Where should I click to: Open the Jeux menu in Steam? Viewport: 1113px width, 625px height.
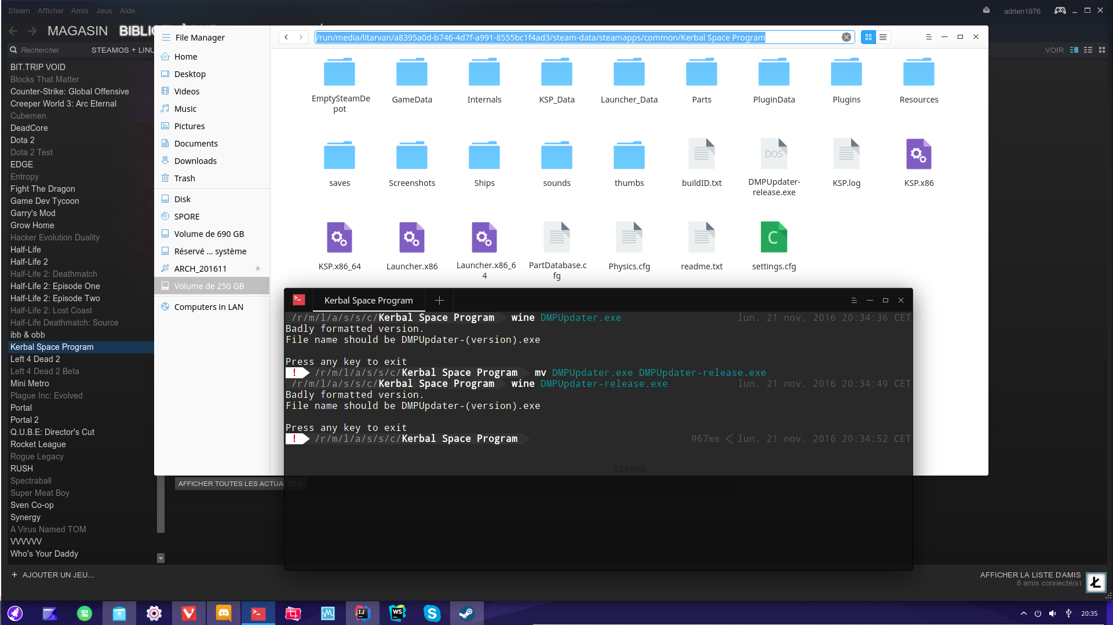coord(104,10)
